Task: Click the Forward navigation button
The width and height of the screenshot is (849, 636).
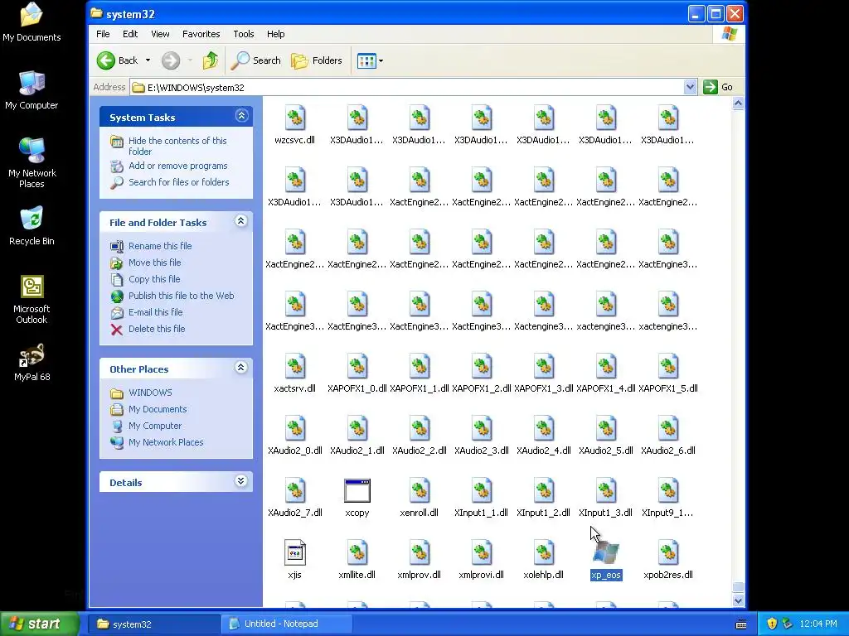Action: click(x=171, y=60)
